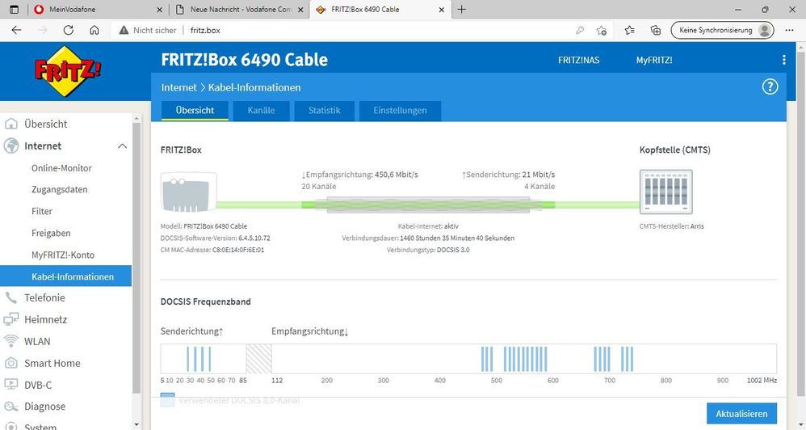The image size is (806, 430).
Task: Reload the page with refresh icon
Action: click(x=68, y=30)
